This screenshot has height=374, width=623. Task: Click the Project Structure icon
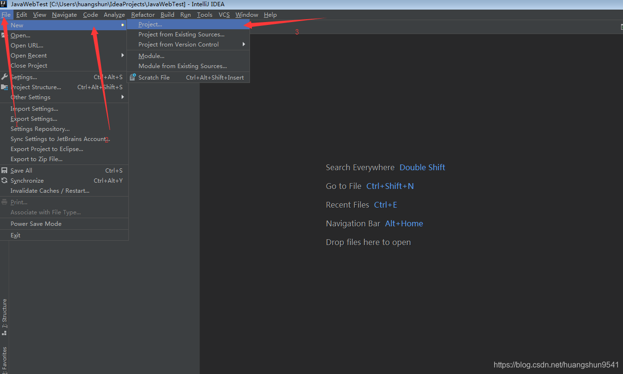4,87
